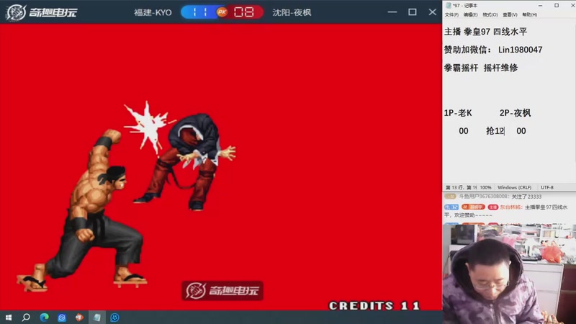The height and width of the screenshot is (324, 576).
Task: Click chat username 斗鱼用户3676308008
Action: pos(482,197)
